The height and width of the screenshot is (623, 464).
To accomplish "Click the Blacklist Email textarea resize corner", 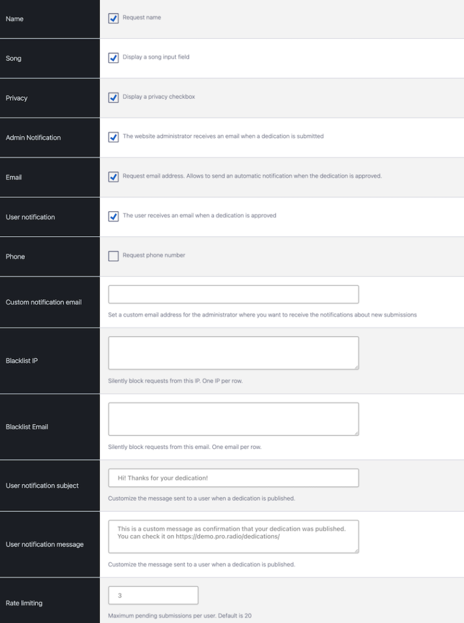I will tap(356, 433).
